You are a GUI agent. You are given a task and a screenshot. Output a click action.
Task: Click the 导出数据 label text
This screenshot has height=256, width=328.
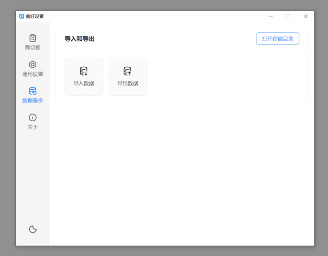pyautogui.click(x=127, y=83)
